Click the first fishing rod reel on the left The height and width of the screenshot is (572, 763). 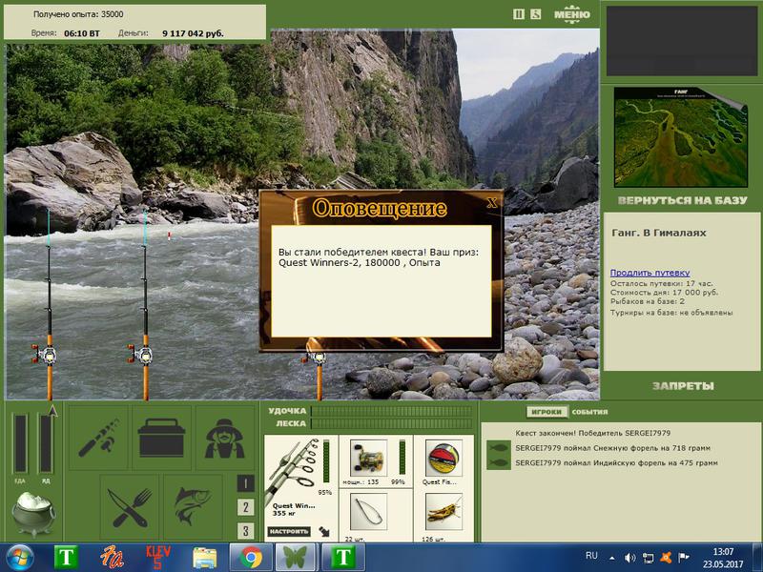pyautogui.click(x=45, y=354)
